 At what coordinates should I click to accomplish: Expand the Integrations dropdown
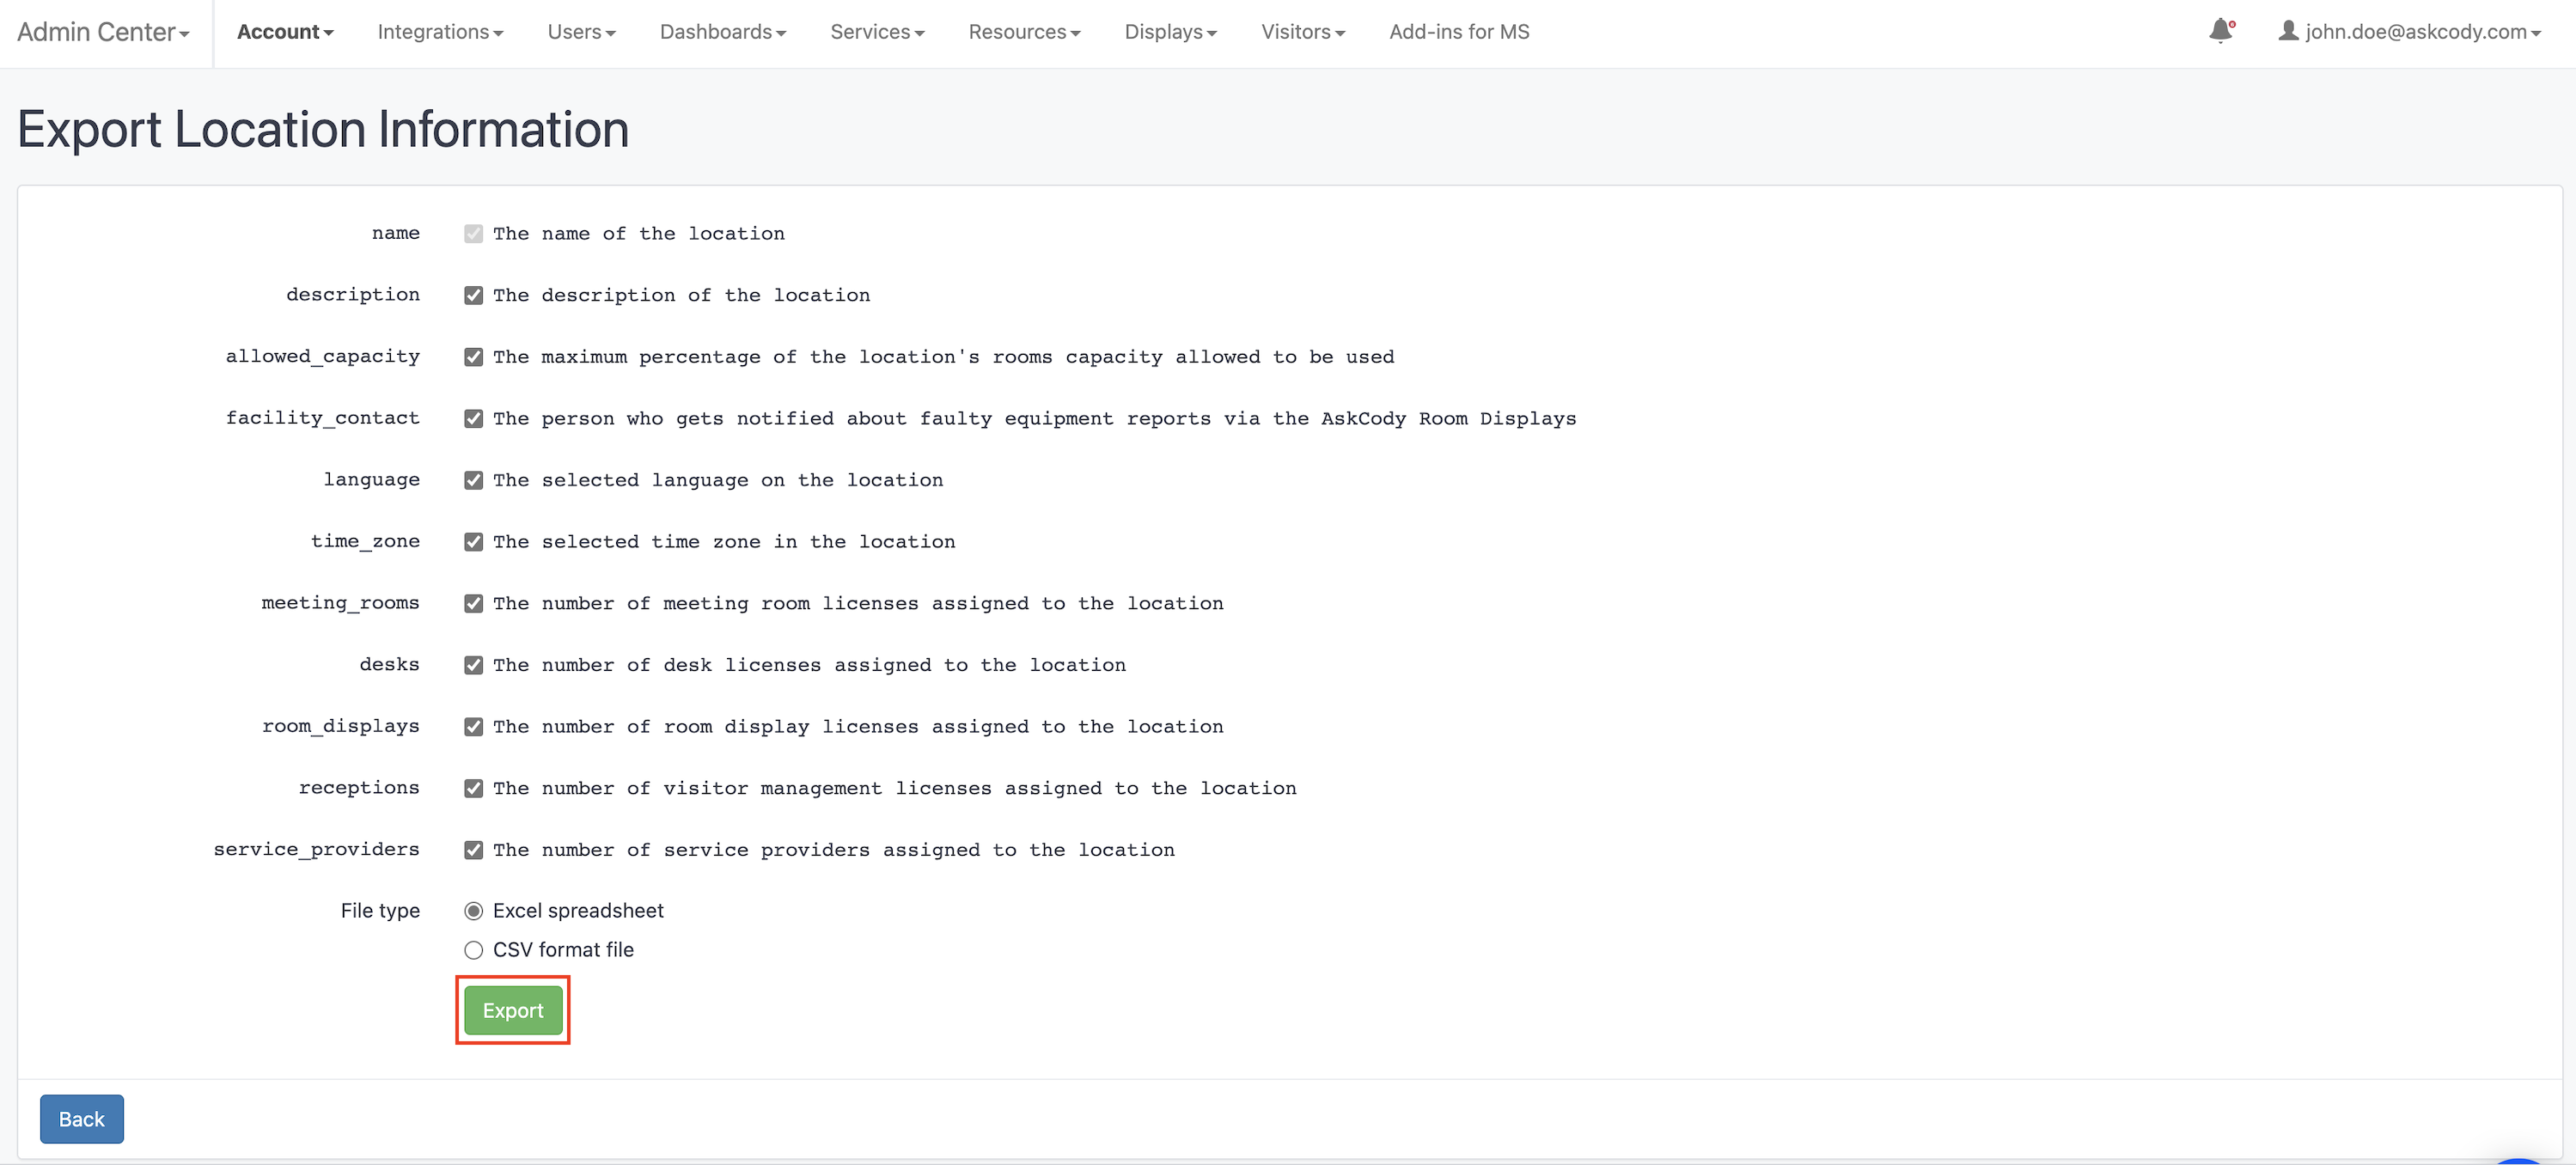click(x=440, y=31)
